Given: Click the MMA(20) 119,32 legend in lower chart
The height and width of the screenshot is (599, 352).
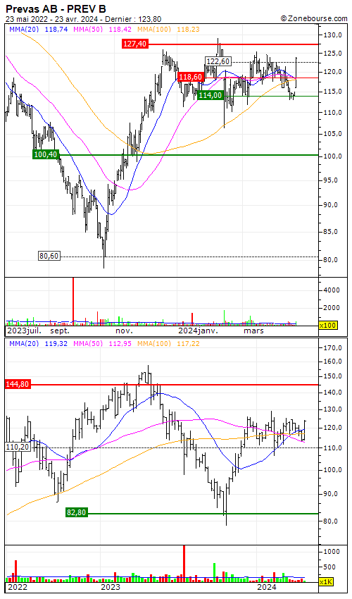Looking at the screenshot, I should 38,343.
